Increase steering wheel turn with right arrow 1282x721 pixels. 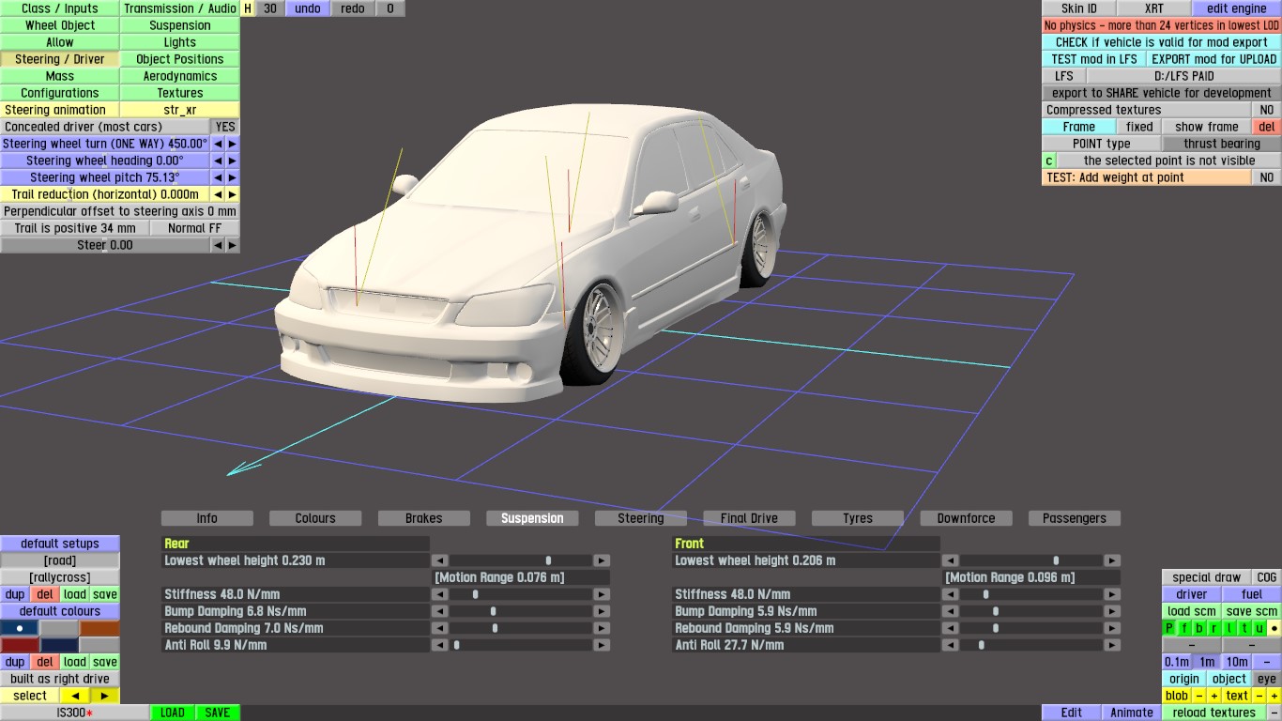pyautogui.click(x=233, y=144)
